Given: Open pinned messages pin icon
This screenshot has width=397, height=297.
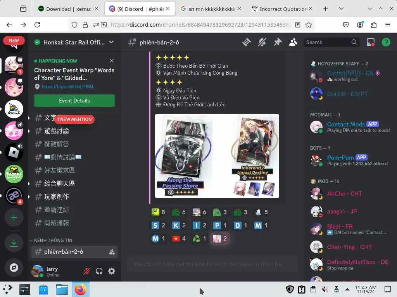Looking at the screenshot, I should pyautogui.click(x=278, y=42).
